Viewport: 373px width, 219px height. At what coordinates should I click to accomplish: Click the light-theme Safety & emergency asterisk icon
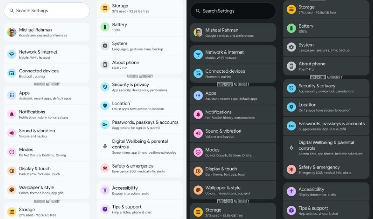point(105,169)
